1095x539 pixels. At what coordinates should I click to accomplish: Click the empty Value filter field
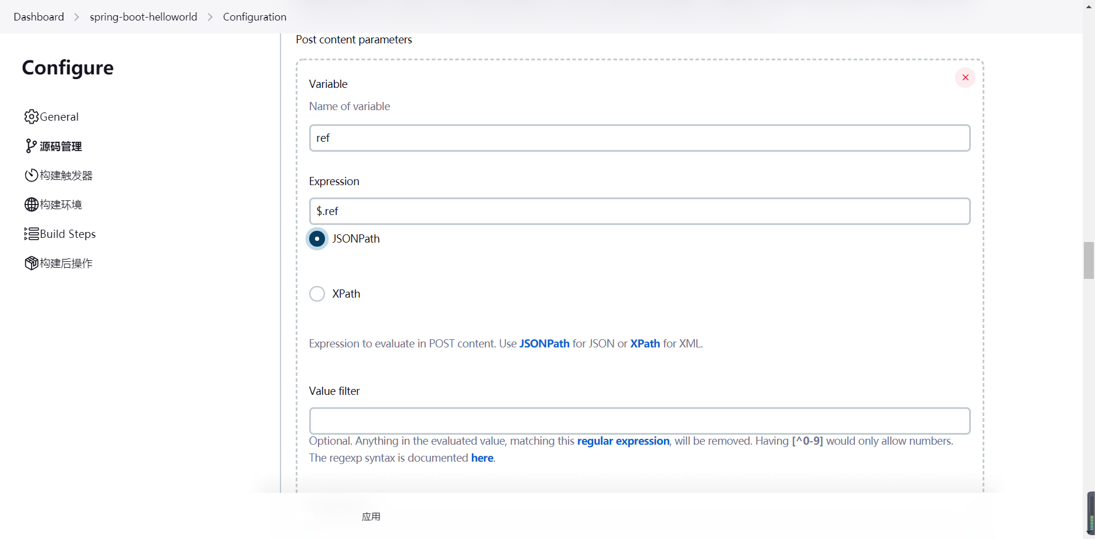[639, 421]
